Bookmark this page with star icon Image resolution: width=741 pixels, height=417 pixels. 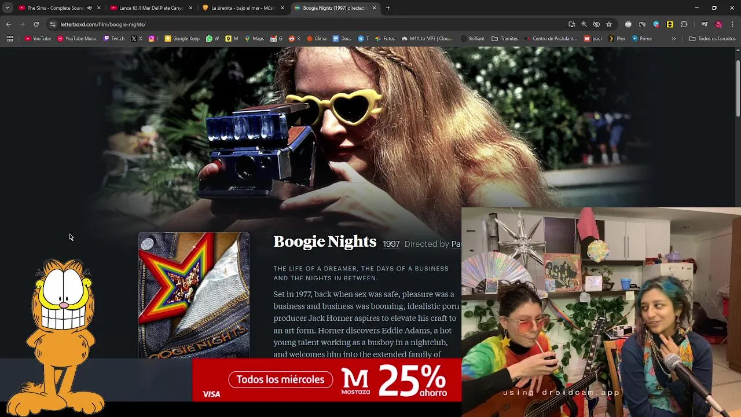point(609,24)
